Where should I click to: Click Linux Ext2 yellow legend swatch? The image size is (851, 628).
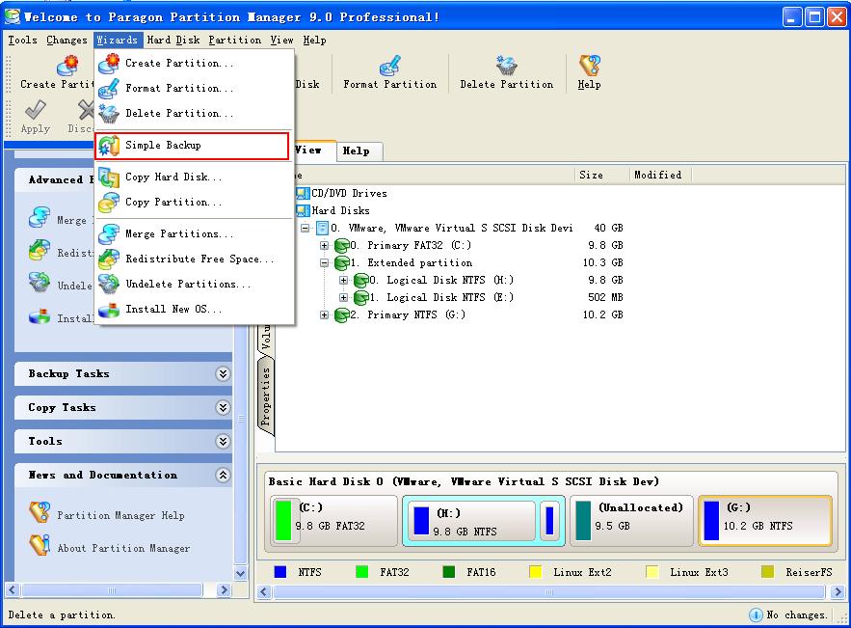point(535,572)
